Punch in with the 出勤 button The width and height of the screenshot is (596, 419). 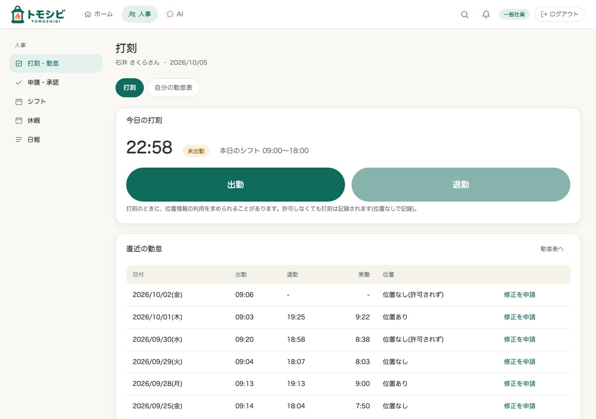pos(236,185)
